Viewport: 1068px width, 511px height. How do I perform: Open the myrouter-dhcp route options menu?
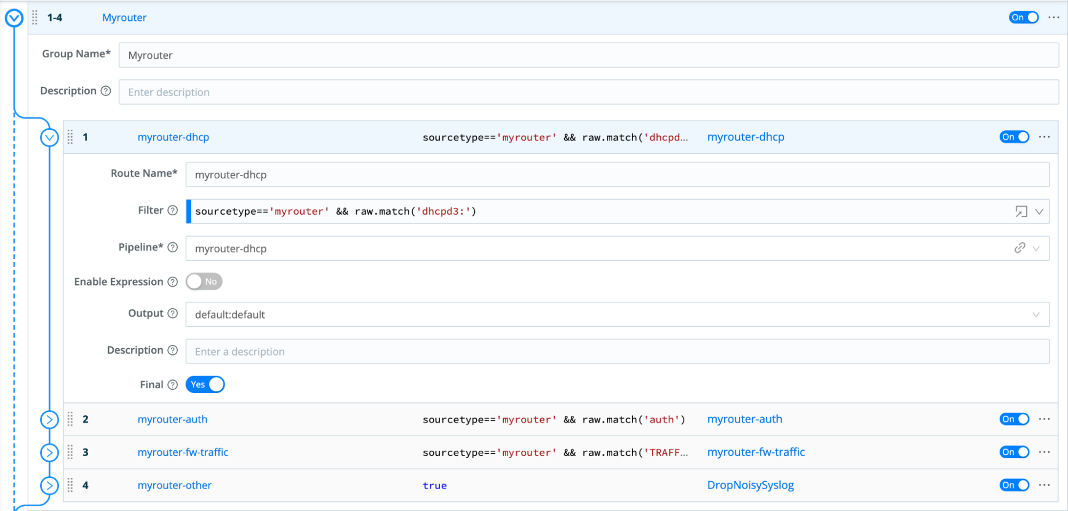tap(1044, 137)
